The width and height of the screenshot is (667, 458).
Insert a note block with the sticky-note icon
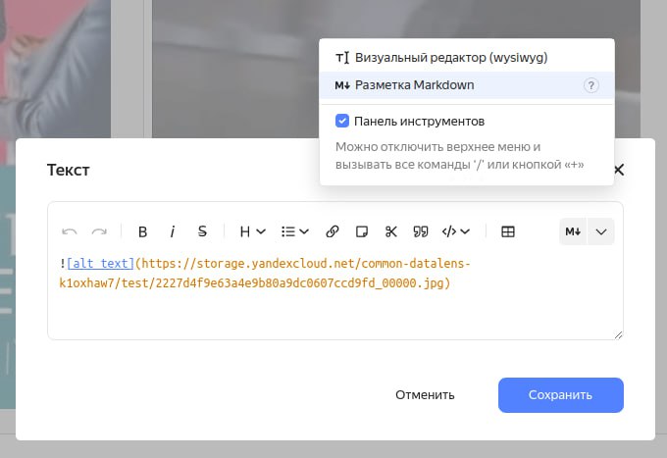362,231
